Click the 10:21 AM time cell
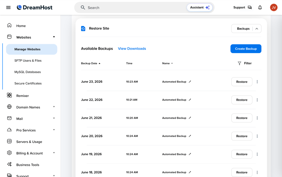The width and height of the screenshot is (282, 177). (131, 100)
